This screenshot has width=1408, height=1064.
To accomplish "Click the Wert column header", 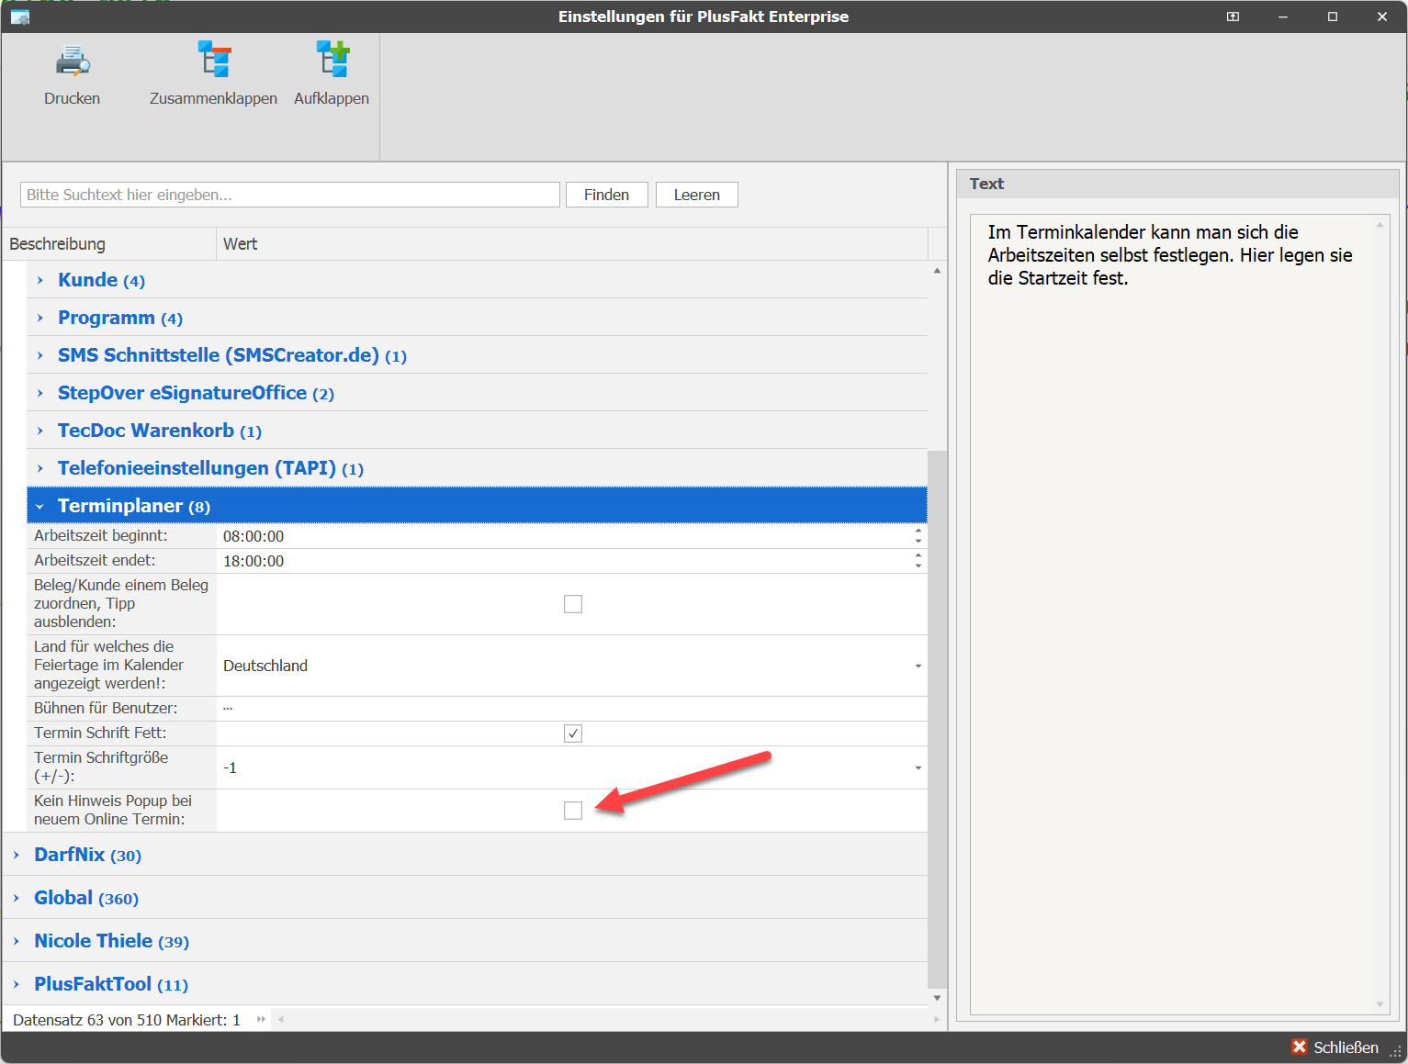I will click(x=572, y=244).
